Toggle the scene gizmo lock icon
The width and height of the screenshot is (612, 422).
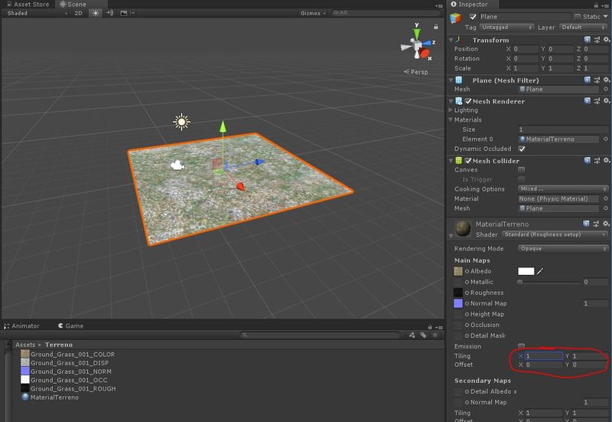coord(435,27)
